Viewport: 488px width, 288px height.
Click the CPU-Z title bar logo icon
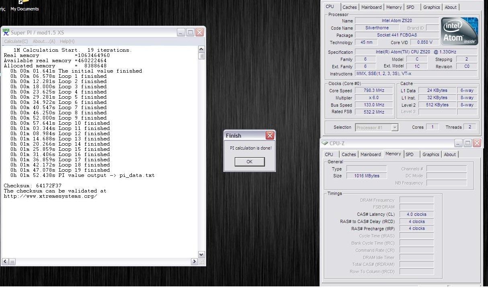click(x=325, y=143)
